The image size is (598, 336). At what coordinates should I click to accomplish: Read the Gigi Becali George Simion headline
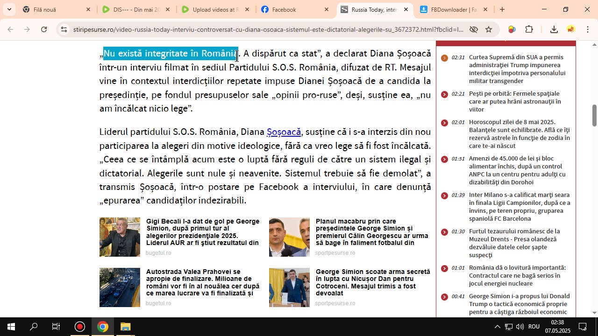point(203,232)
